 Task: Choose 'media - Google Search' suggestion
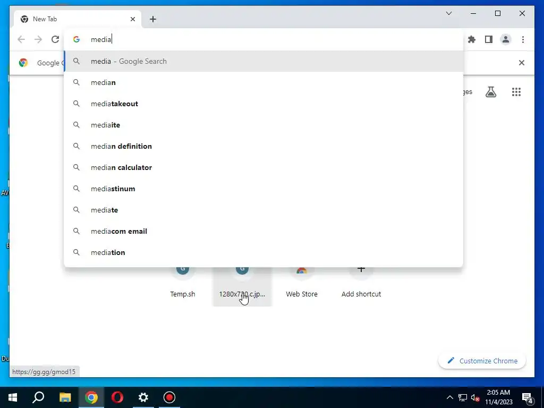click(x=263, y=62)
